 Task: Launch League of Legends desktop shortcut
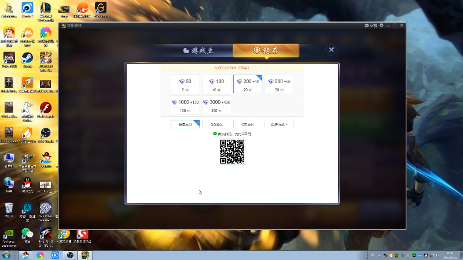pyautogui.click(x=46, y=12)
